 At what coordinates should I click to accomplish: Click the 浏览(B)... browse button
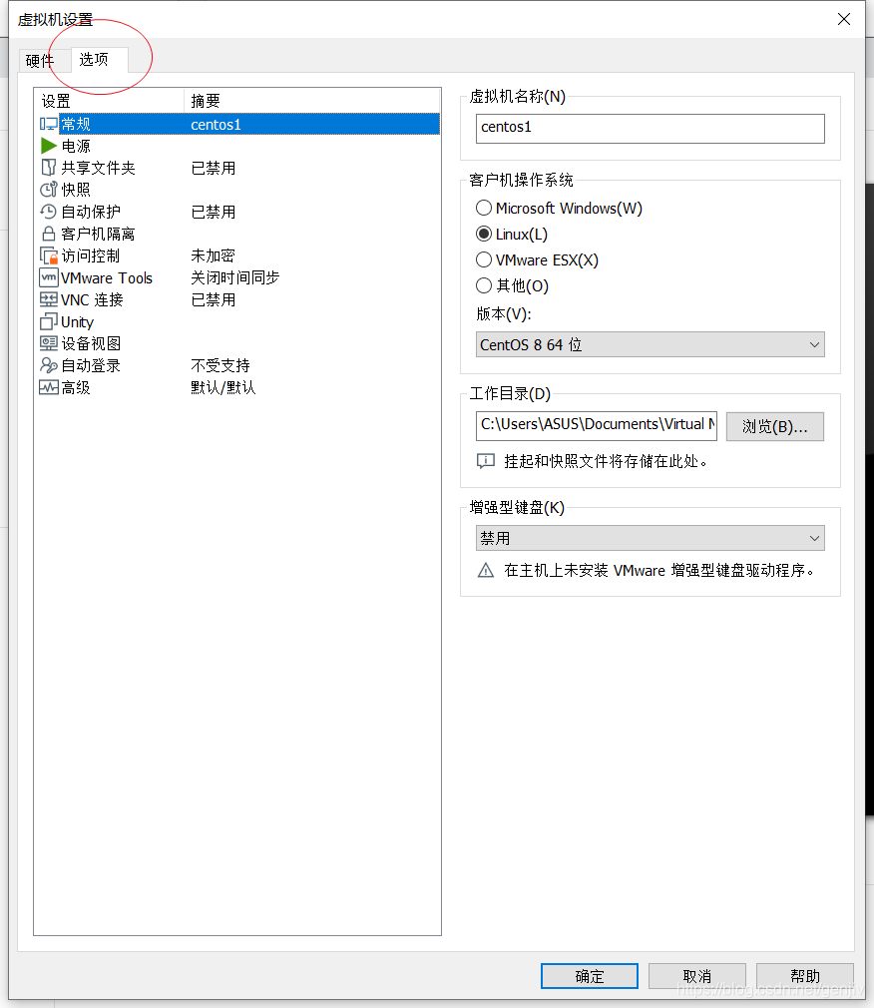pyautogui.click(x=775, y=427)
